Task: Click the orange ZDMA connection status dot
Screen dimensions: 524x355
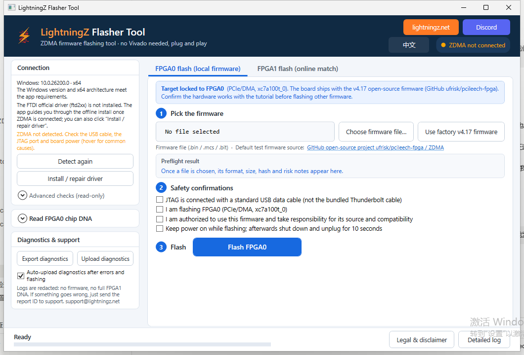Action: pos(443,45)
